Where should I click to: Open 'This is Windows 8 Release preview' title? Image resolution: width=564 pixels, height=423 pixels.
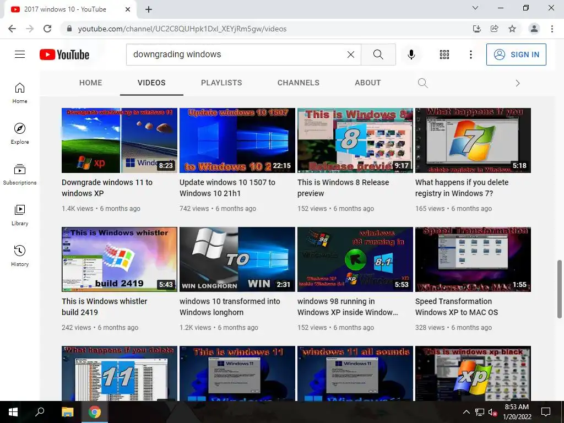click(343, 188)
